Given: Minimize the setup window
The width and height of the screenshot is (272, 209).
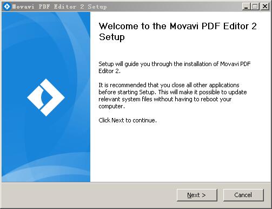Looking at the screenshot, I should click(x=246, y=6).
